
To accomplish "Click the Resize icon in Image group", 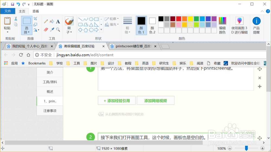I will [35, 25].
